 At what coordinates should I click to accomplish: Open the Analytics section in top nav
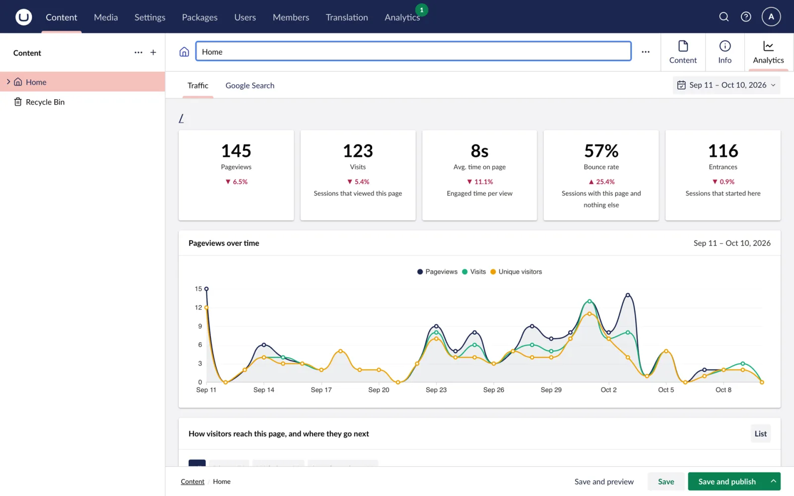coord(402,17)
